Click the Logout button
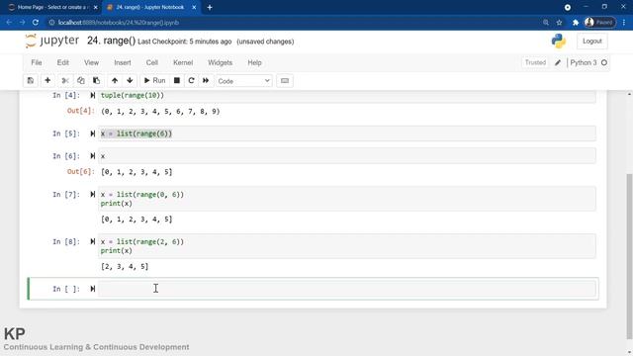Image resolution: width=633 pixels, height=356 pixels. tap(591, 42)
